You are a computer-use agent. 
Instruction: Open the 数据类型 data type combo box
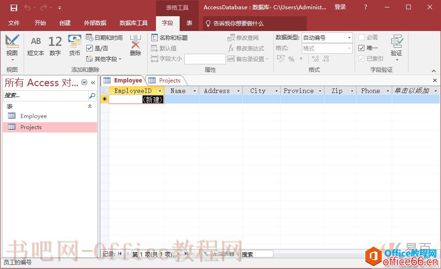coord(327,38)
